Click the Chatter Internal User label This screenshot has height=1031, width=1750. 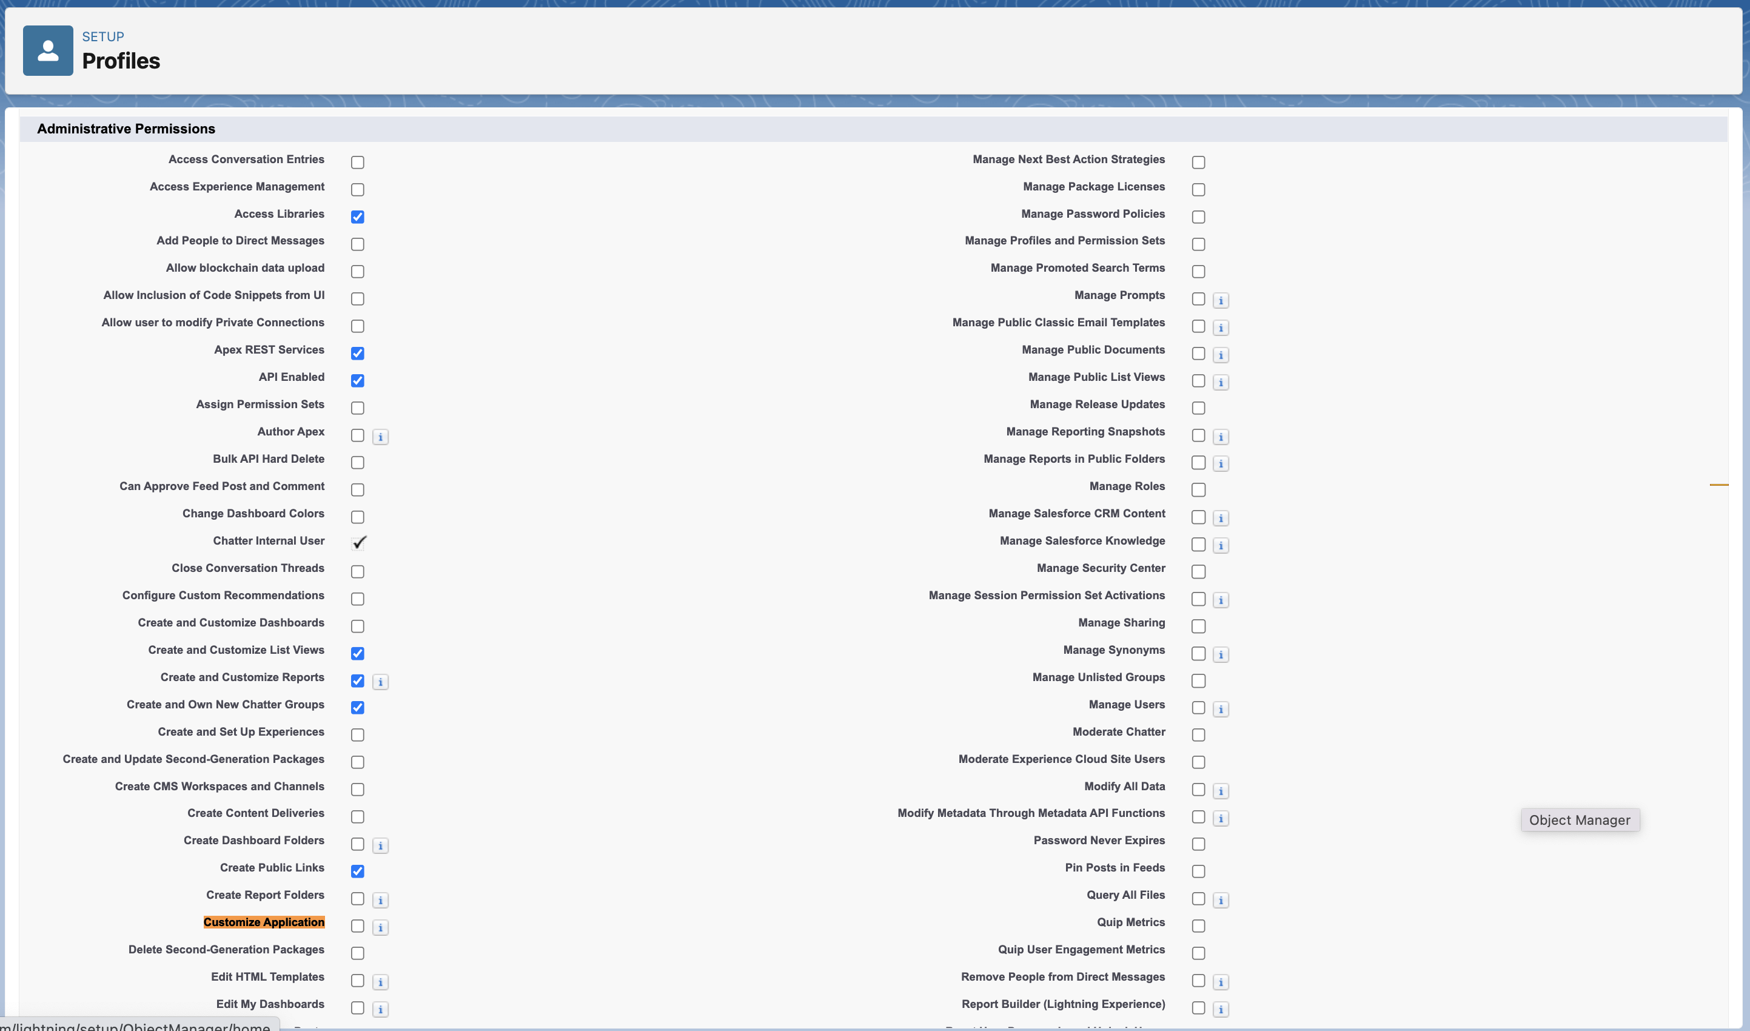[269, 541]
